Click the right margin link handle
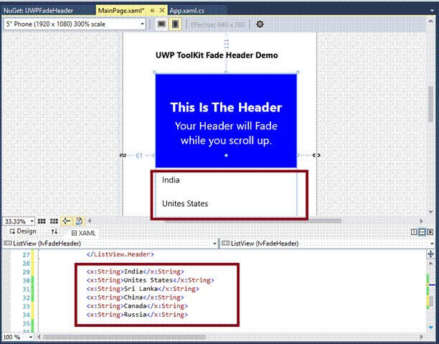 (316, 155)
